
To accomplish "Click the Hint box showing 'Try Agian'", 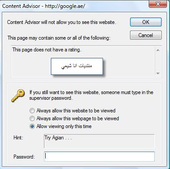I will (99, 141).
